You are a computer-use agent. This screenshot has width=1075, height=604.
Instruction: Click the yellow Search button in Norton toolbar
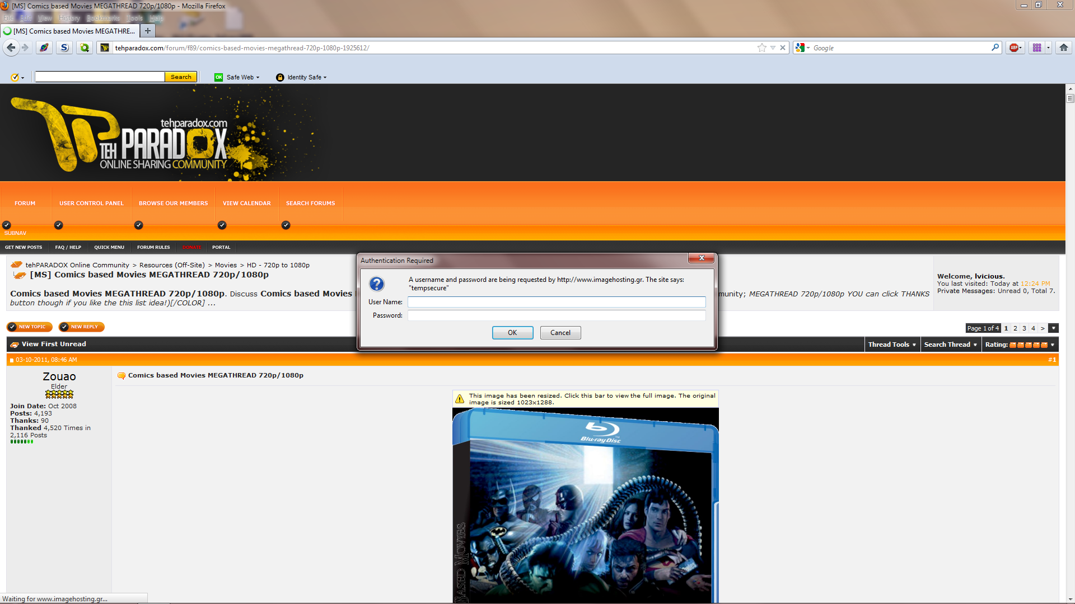click(x=181, y=77)
